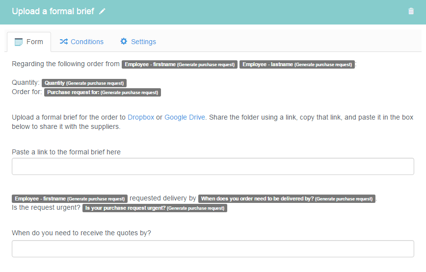Click the Conditions shuffle arrows icon
This screenshot has width=426, height=272.
coord(64,42)
